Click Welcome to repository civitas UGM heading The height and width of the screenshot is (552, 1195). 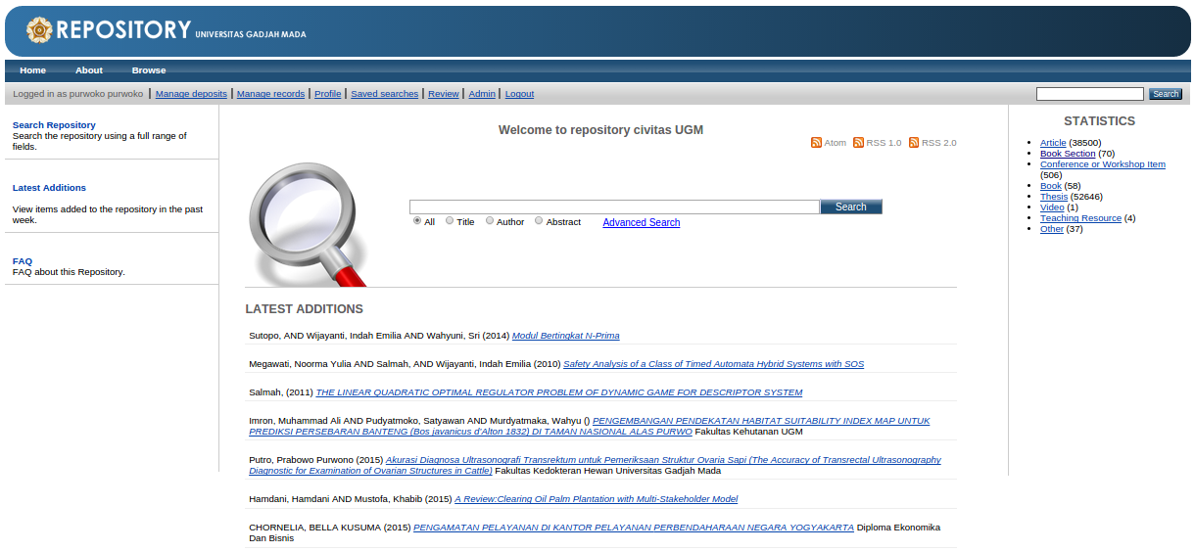pos(600,130)
